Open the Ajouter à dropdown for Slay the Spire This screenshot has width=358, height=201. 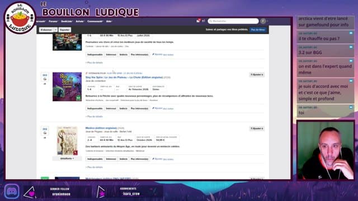pos(257,74)
